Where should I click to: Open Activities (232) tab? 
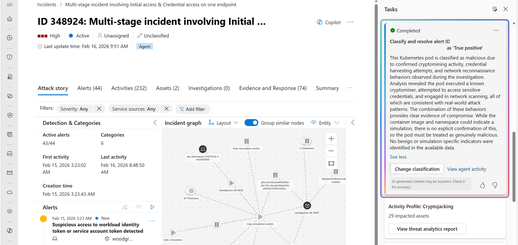[129, 88]
